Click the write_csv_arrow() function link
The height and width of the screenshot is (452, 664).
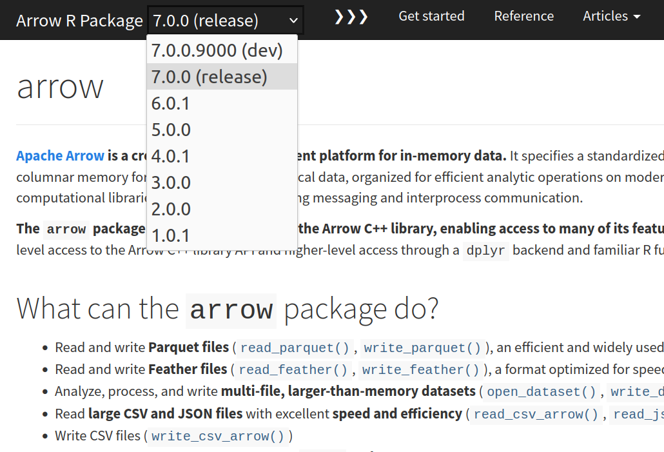pos(218,437)
